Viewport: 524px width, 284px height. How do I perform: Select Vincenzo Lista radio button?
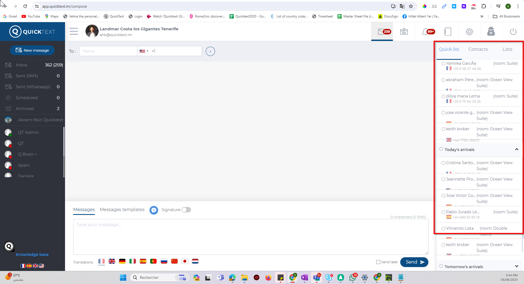tap(443, 229)
